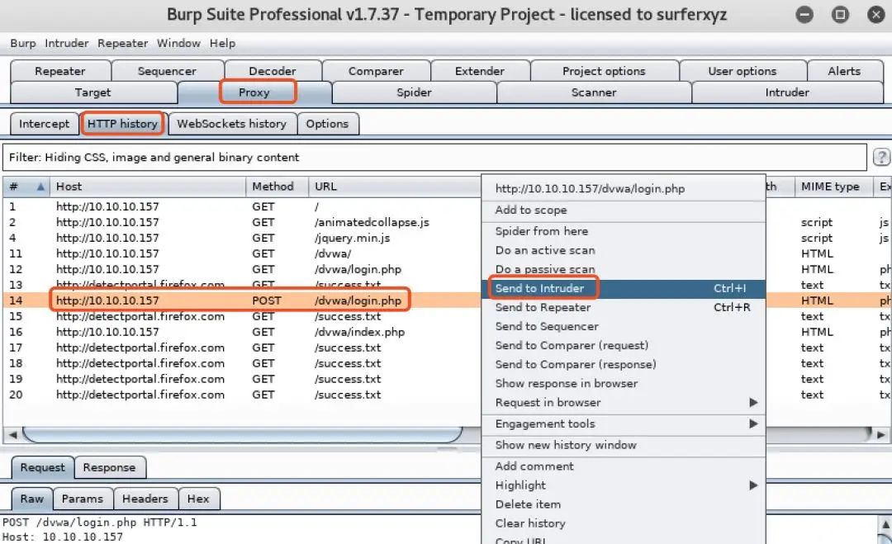Viewport: 892px width, 544px height.
Task: Switch to the Target tab
Action: 93,92
